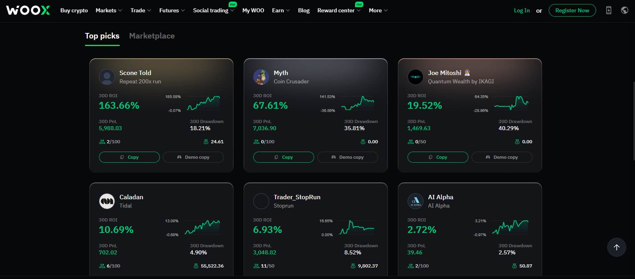
Task: Click the copiers icon on Joe Mitoshi card
Action: coord(410,142)
